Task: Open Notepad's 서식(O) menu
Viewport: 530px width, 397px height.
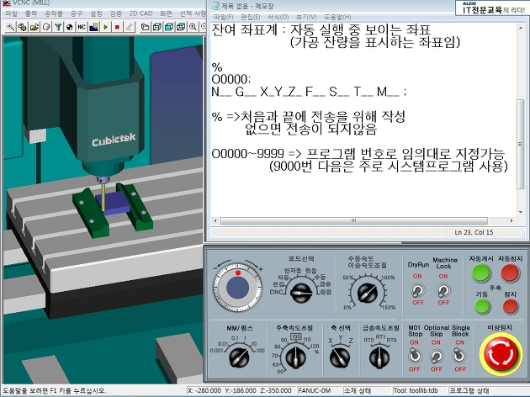Action: 278,17
